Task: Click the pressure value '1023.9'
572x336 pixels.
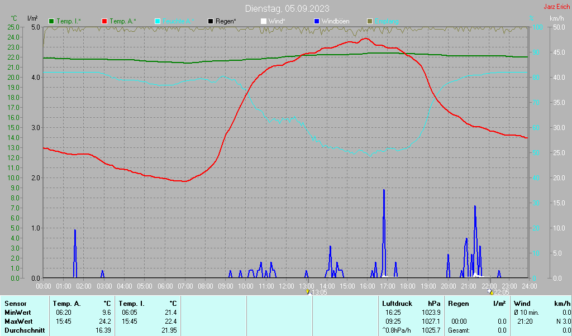Action: 431,313
